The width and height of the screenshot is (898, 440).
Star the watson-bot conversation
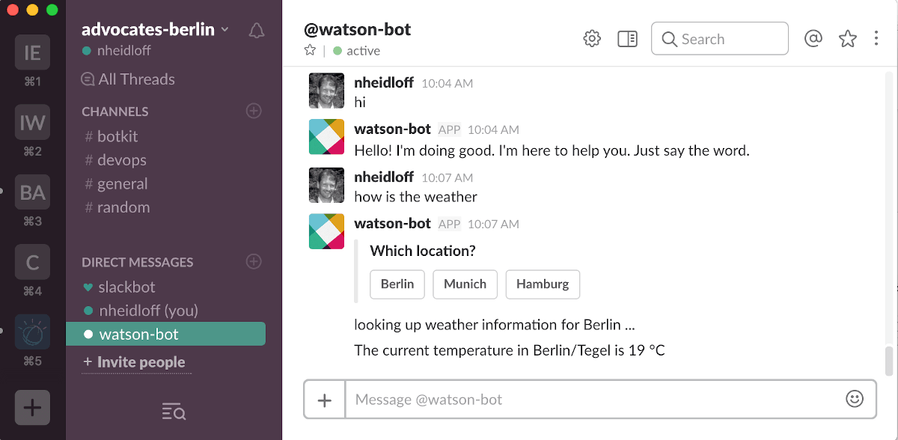pyautogui.click(x=310, y=51)
